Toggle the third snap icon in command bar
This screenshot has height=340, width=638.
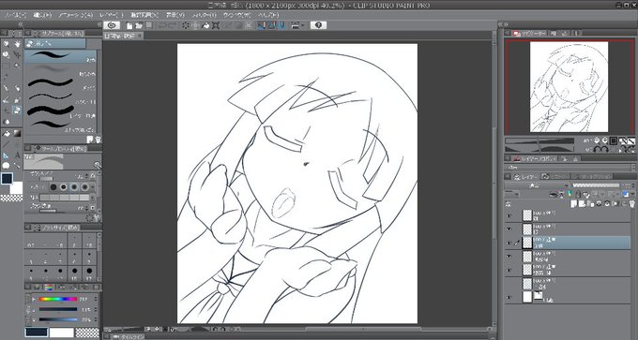click(x=281, y=25)
